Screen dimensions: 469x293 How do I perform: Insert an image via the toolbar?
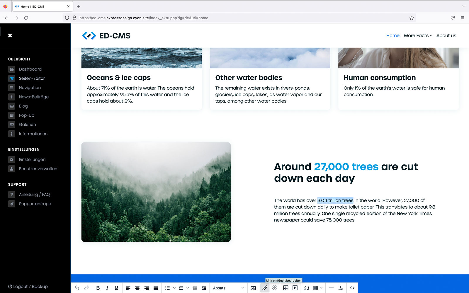coord(286,288)
